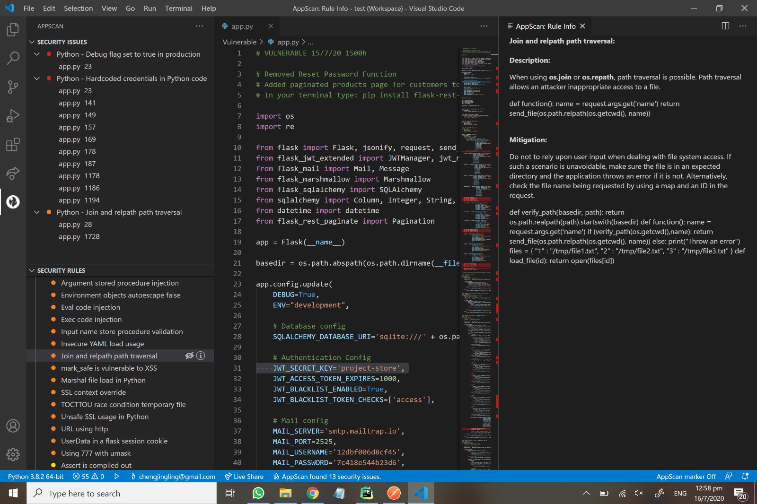This screenshot has width=757, height=504.
Task: Open WhatsApp from the taskbar
Action: pyautogui.click(x=258, y=494)
